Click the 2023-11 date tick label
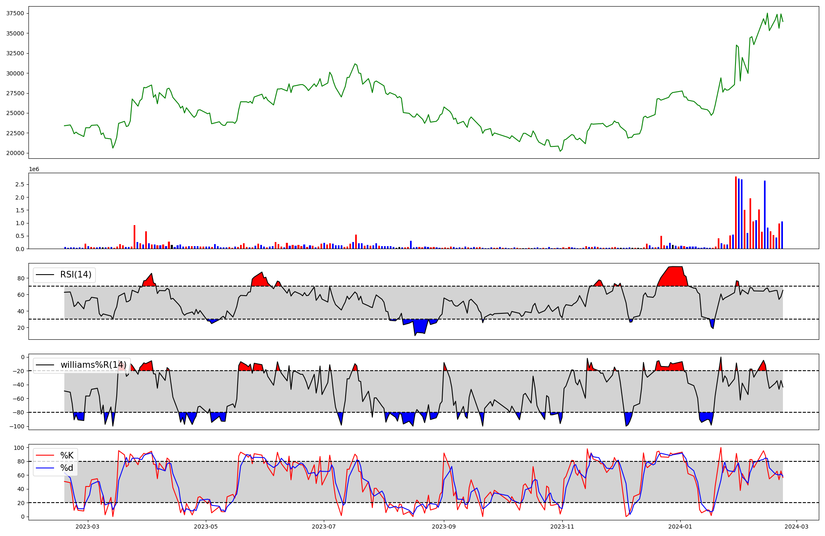The width and height of the screenshot is (825, 536). pos(562,527)
